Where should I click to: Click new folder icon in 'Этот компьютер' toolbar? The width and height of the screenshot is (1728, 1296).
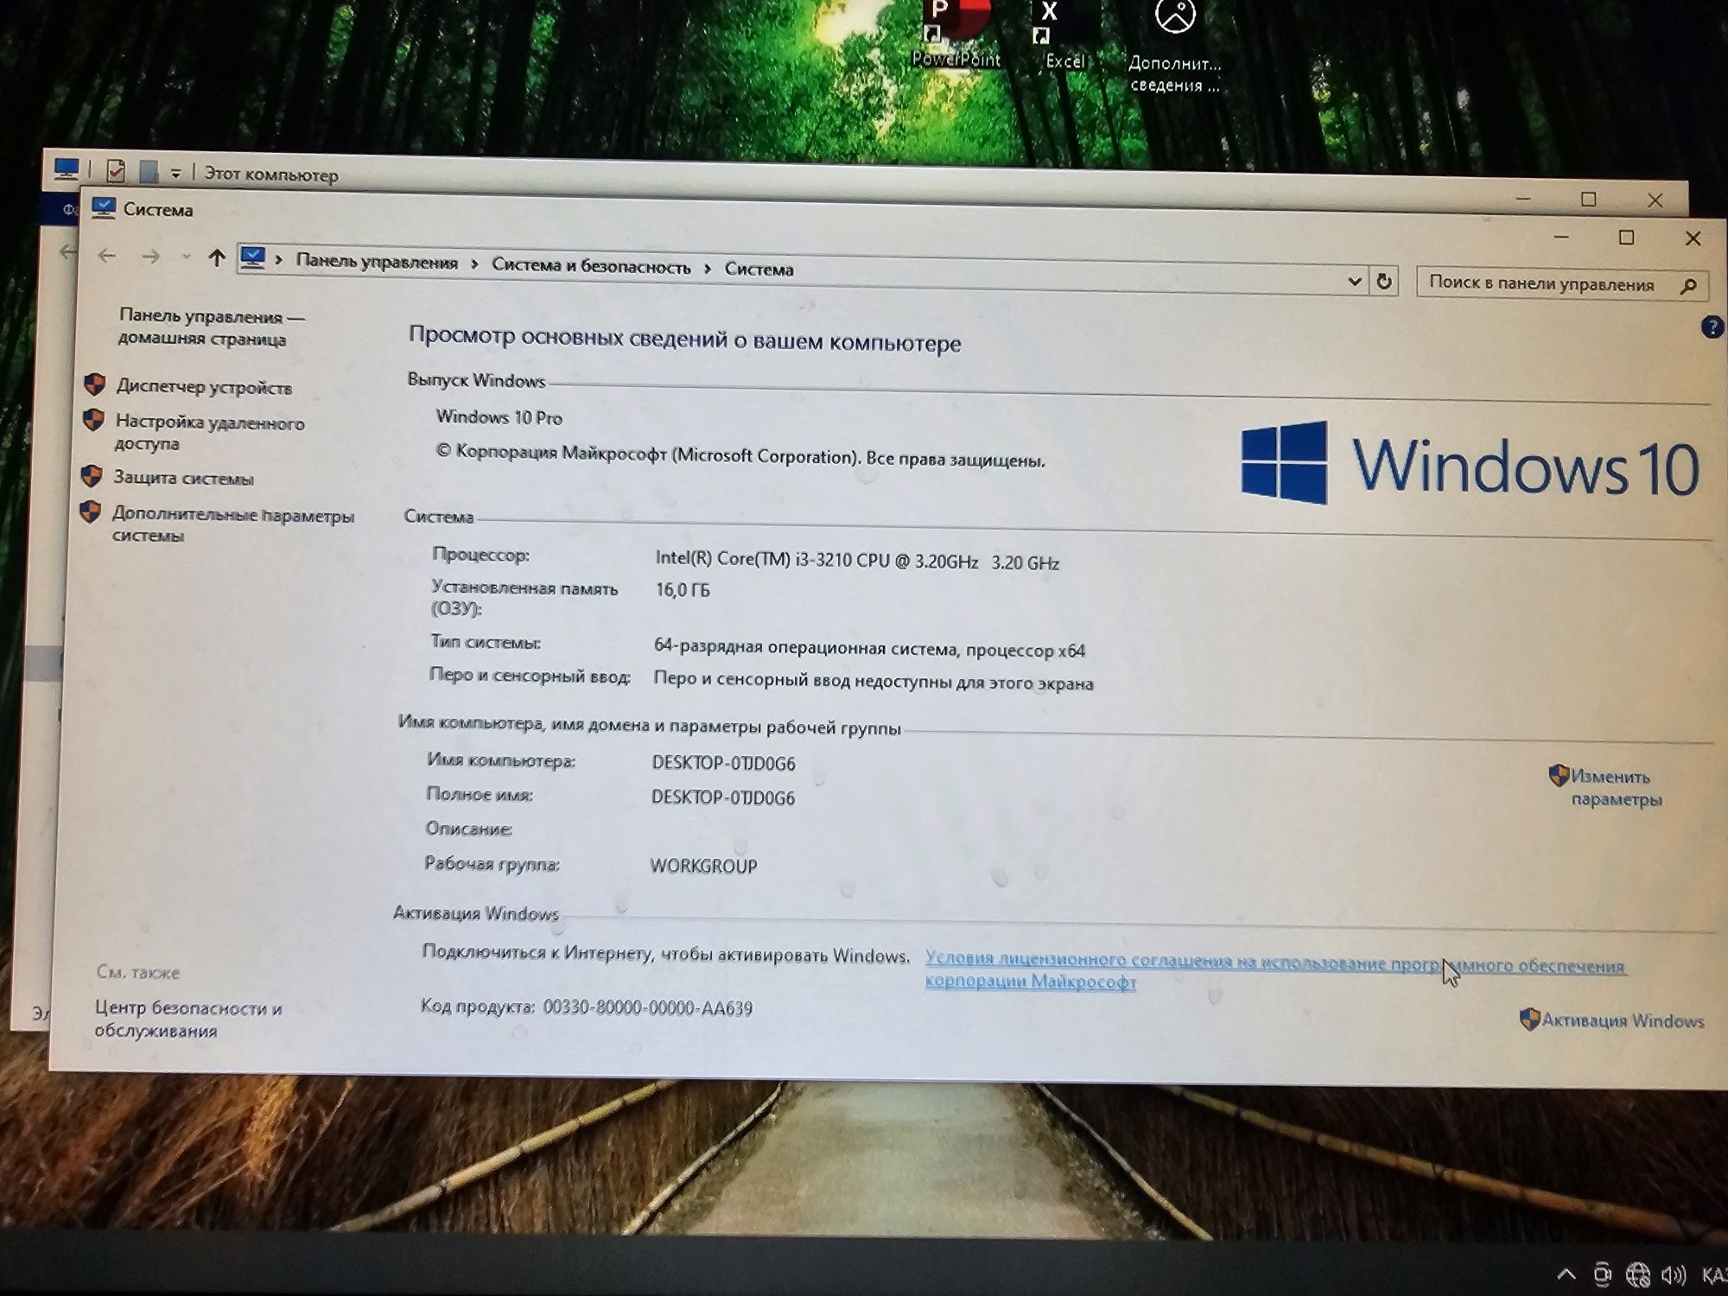[x=149, y=171]
